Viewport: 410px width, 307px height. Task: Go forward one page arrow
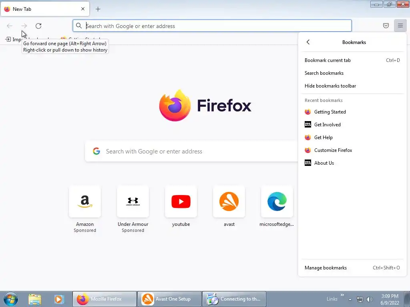pos(24,26)
